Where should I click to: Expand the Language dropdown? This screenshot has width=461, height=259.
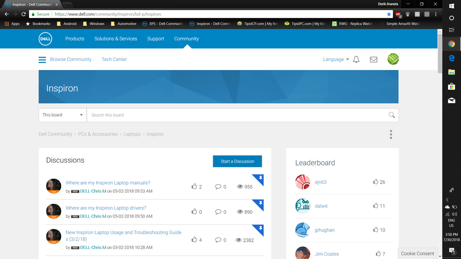[x=336, y=59]
